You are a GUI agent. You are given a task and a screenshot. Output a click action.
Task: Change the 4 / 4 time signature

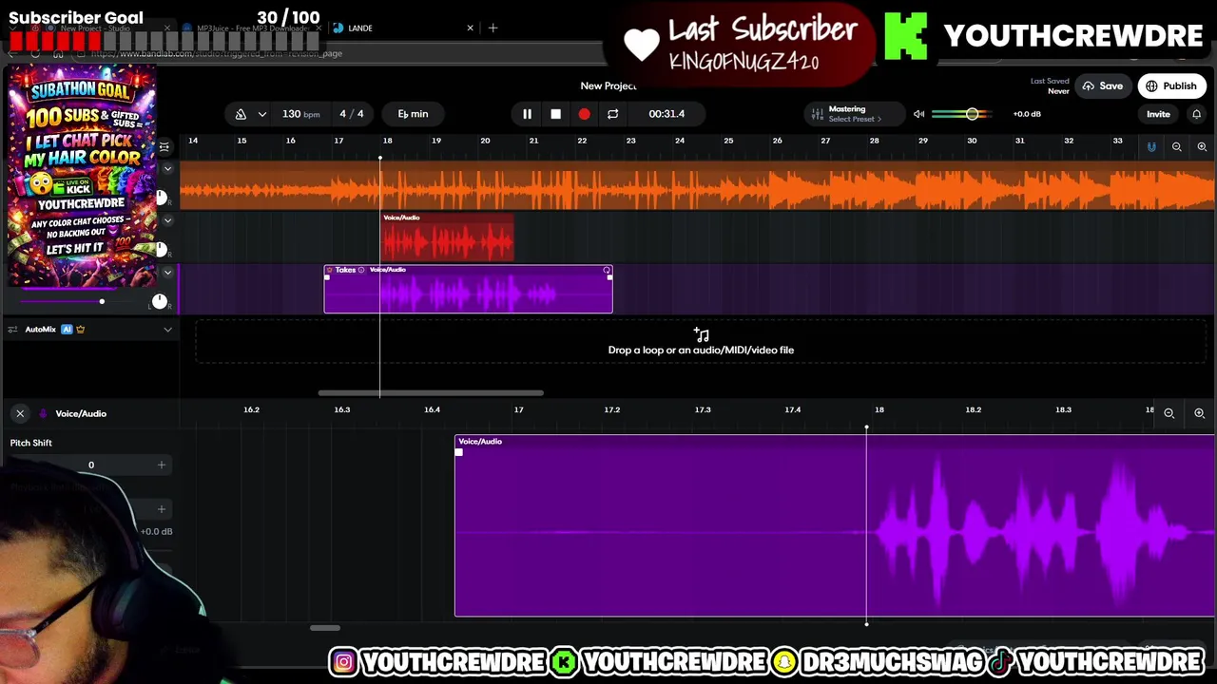pyautogui.click(x=352, y=114)
